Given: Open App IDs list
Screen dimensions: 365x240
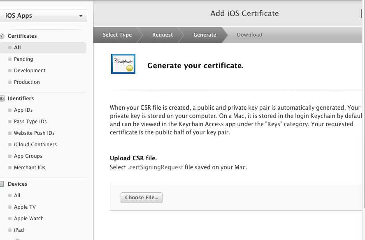Looking at the screenshot, I should point(23,110).
